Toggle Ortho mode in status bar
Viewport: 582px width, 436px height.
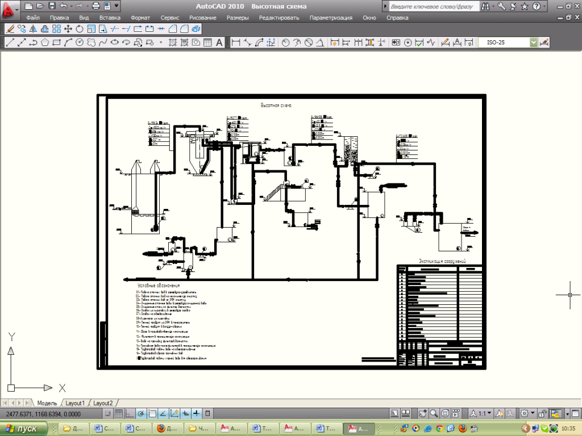(130, 413)
